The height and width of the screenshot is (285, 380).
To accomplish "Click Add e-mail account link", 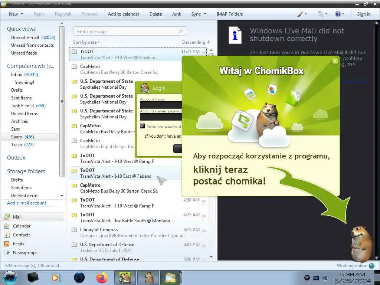I will pos(26,203).
